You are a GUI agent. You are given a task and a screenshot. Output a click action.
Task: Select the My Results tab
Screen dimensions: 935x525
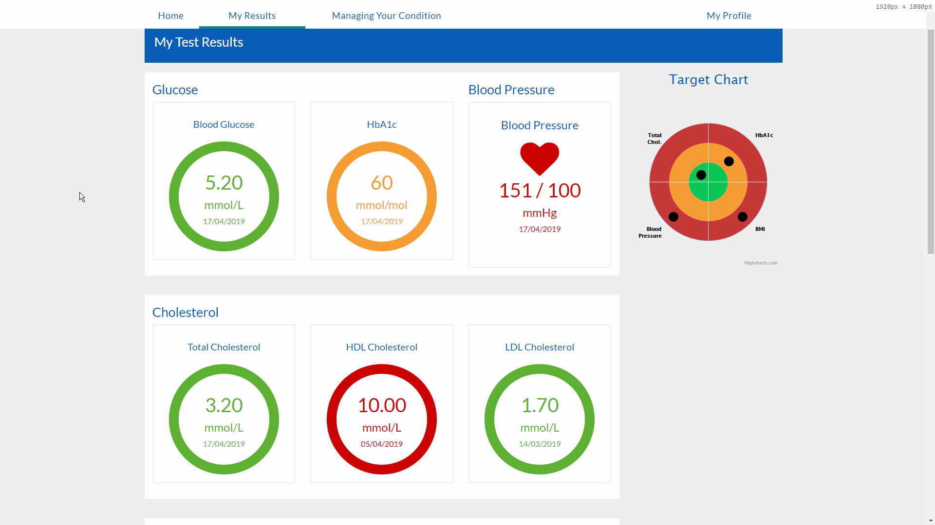(x=252, y=16)
